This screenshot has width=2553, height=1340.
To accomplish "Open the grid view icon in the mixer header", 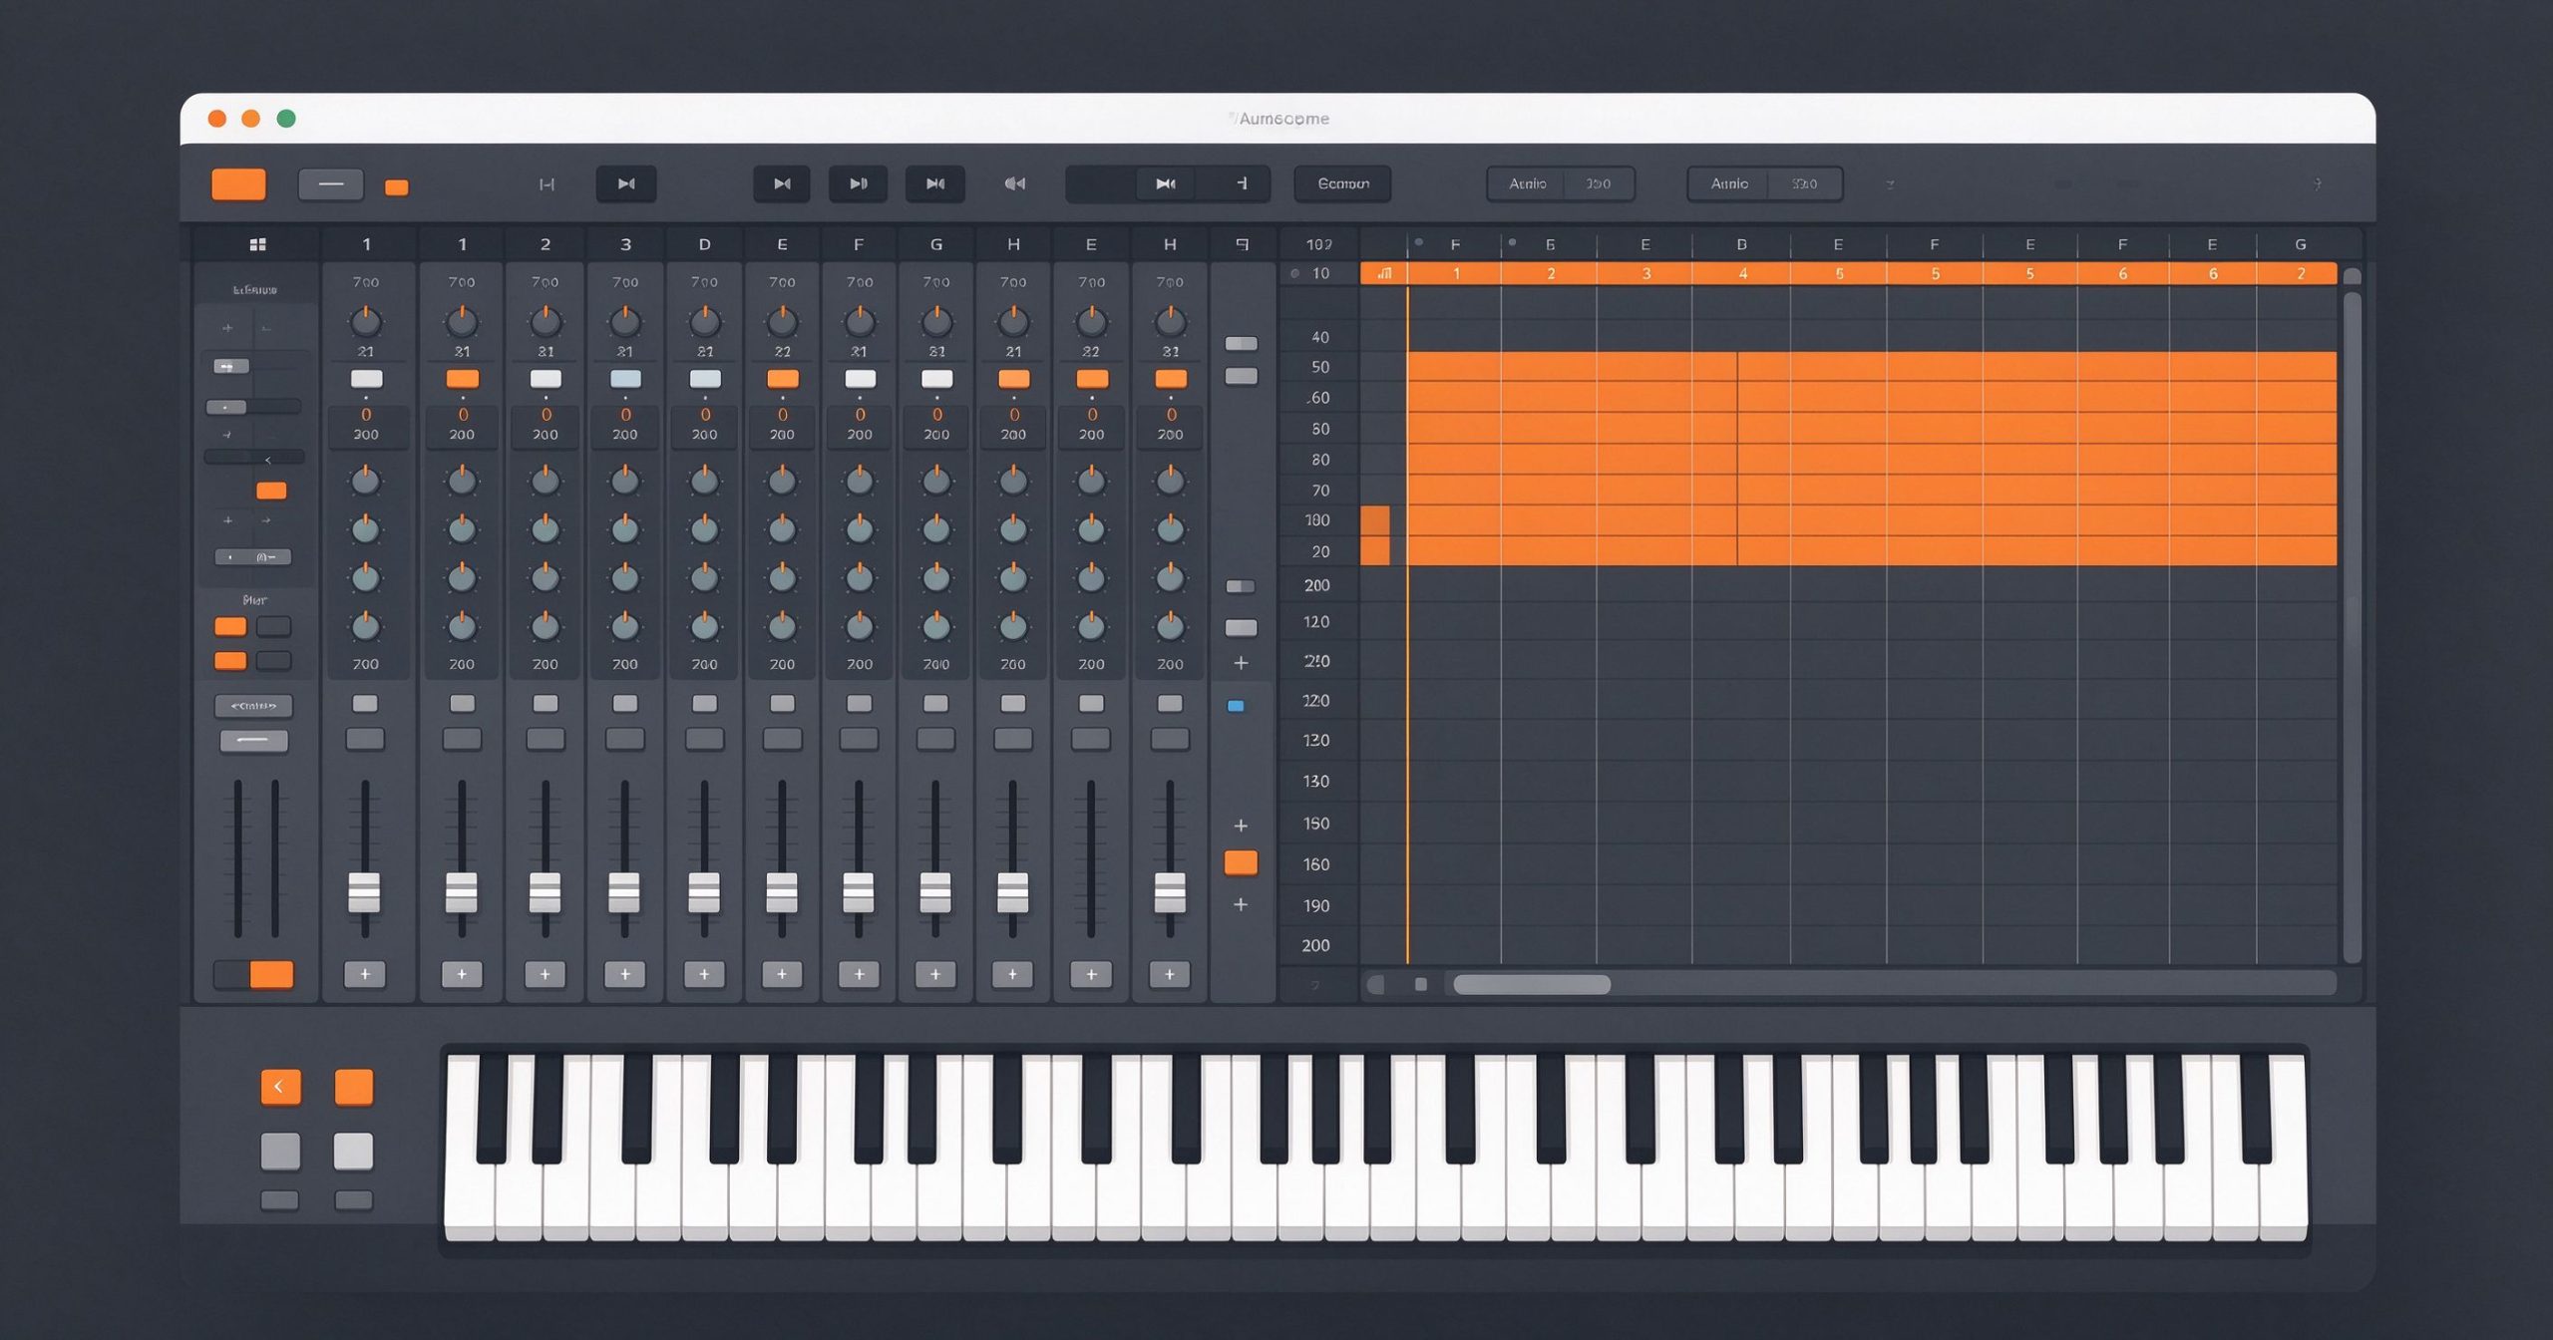I will tap(257, 244).
